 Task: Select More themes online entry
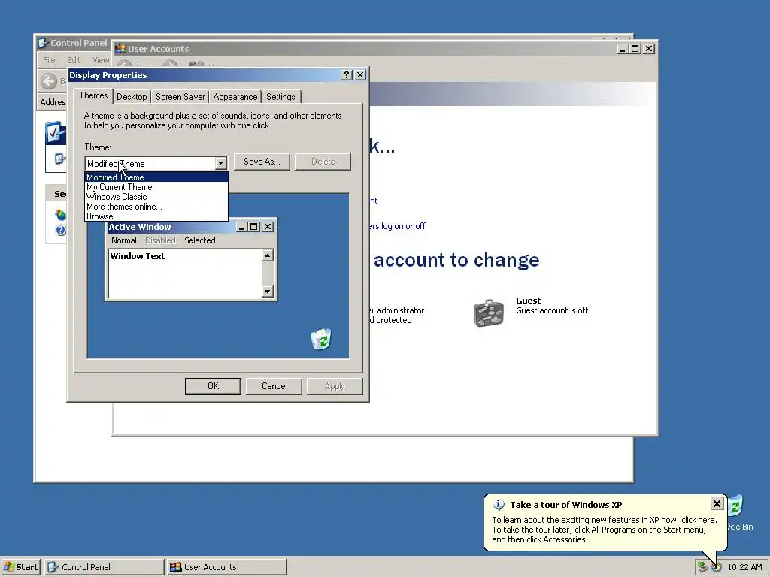click(x=156, y=207)
